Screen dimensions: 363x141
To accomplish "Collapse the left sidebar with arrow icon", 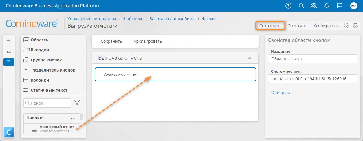I will pos(9,41).
